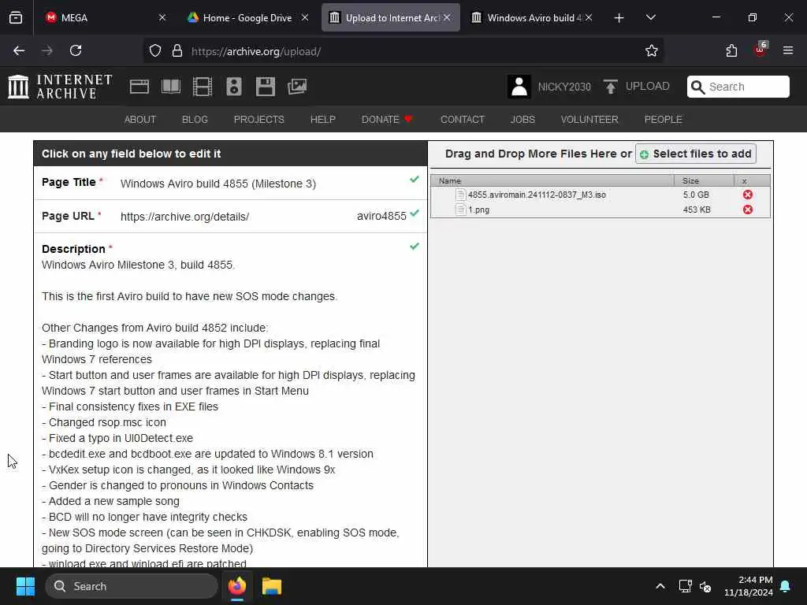Open the PROJECTS menu link
The image size is (807, 605).
[258, 120]
